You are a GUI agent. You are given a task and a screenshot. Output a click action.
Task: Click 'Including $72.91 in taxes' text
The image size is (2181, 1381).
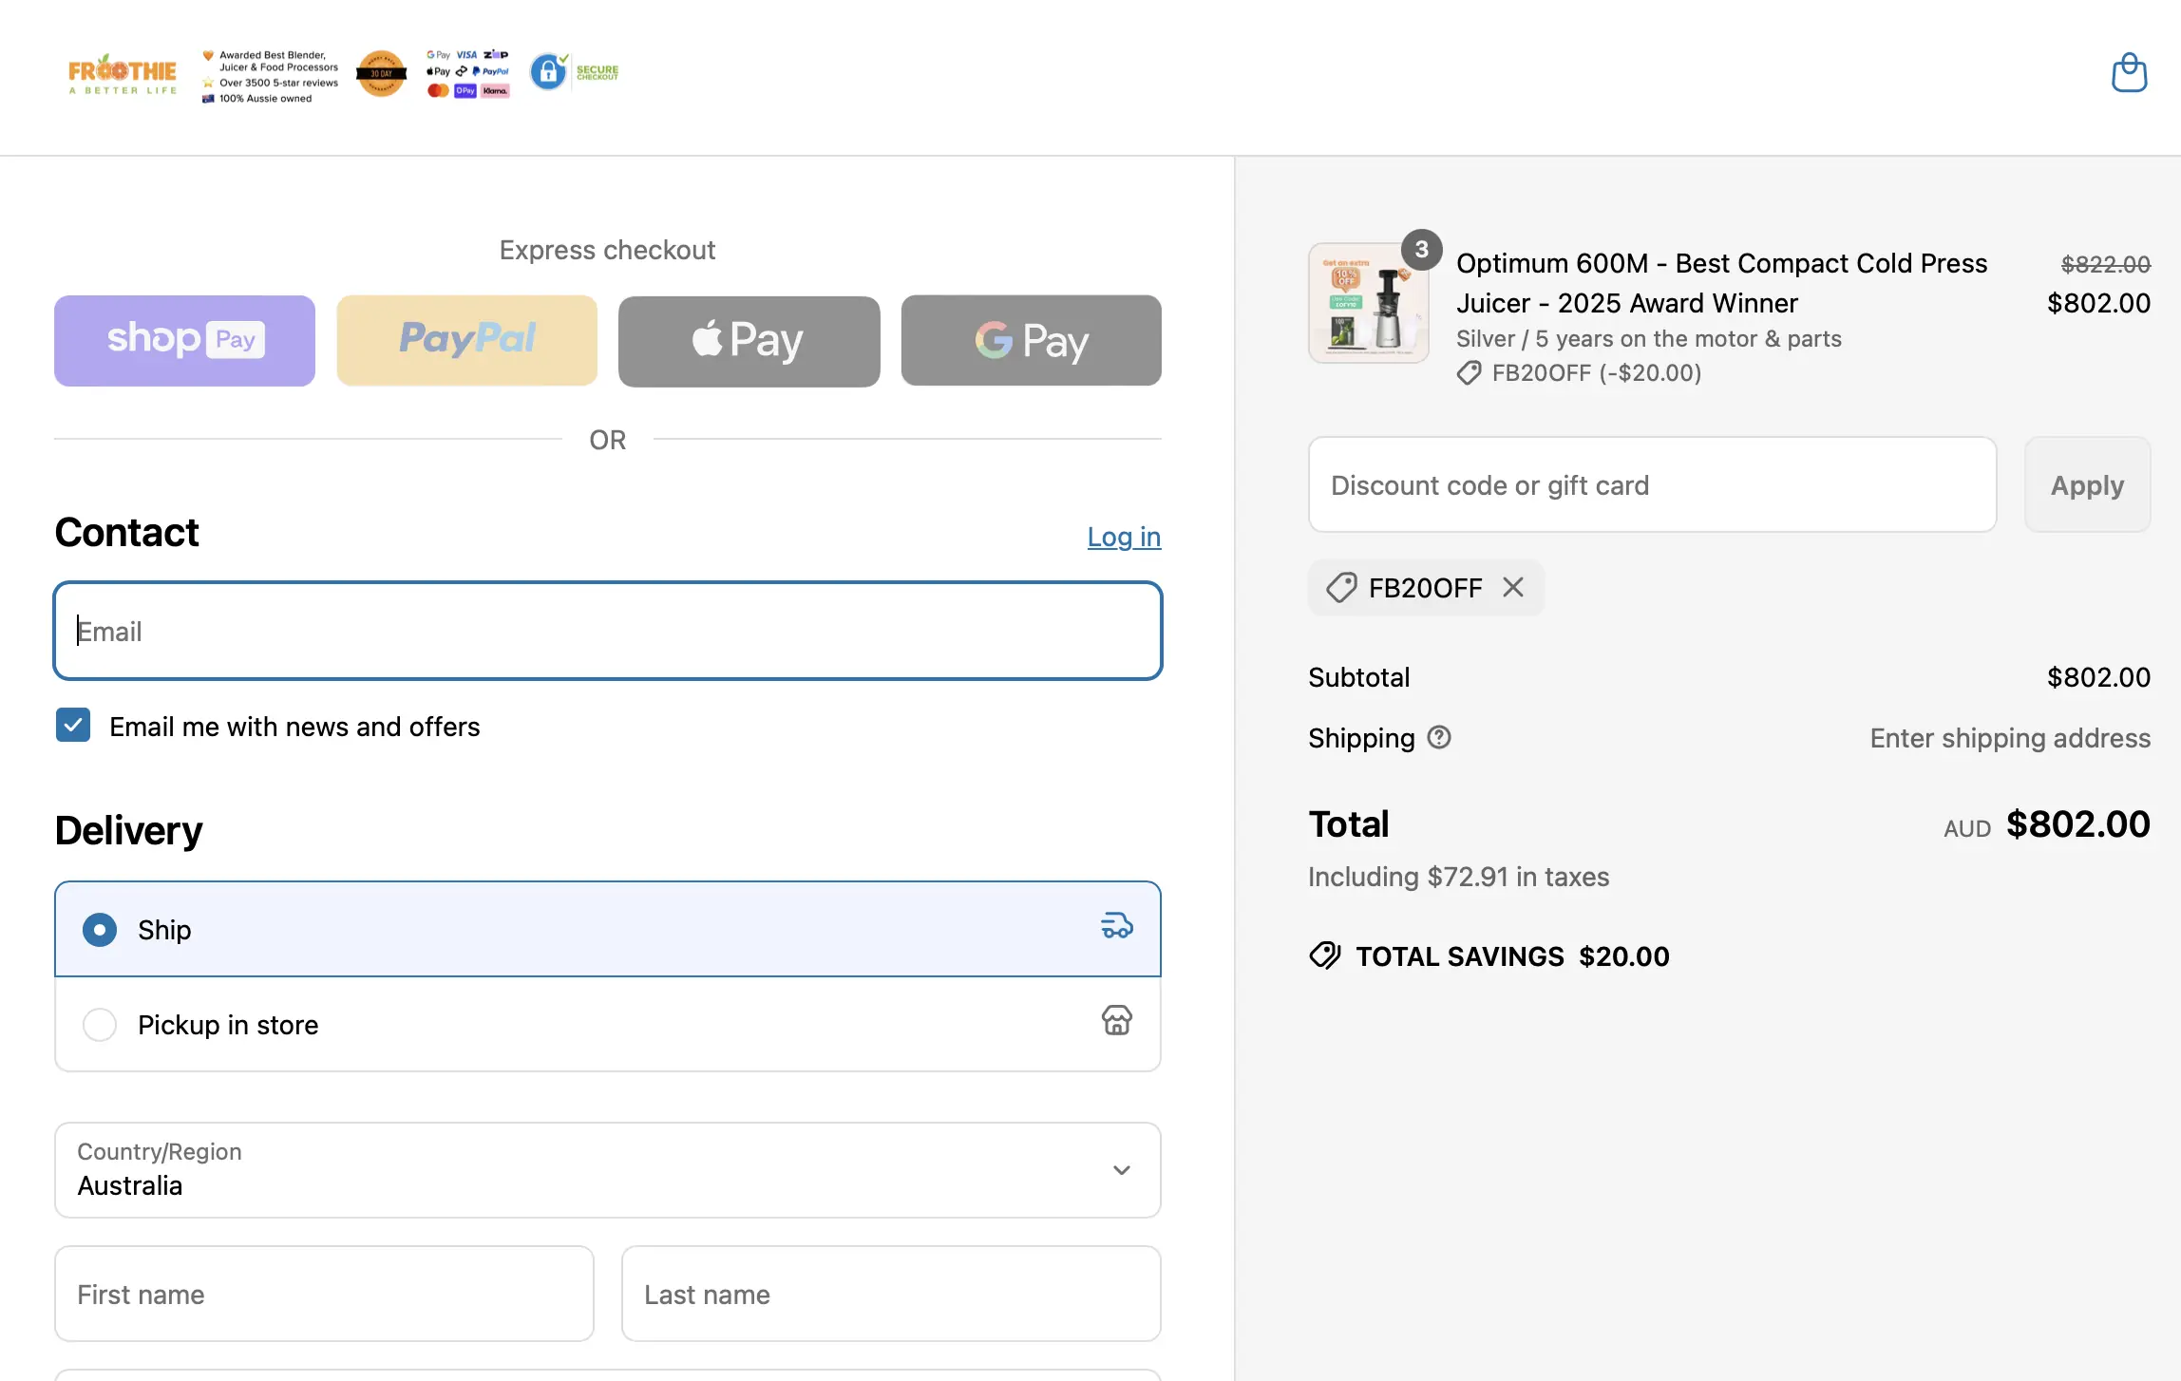[x=1459, y=876]
